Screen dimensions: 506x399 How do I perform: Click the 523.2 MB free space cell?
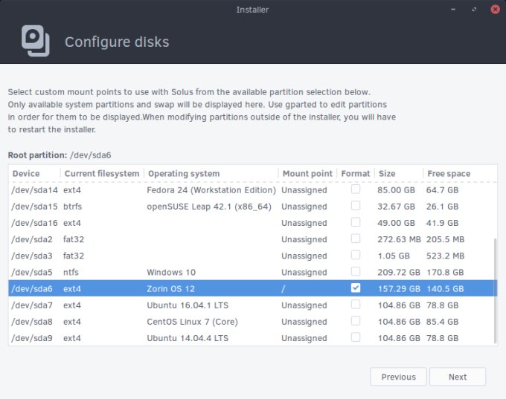pos(445,256)
